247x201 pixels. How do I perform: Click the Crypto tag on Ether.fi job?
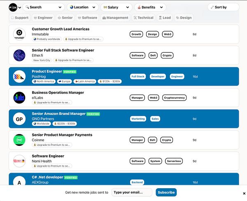167,55
